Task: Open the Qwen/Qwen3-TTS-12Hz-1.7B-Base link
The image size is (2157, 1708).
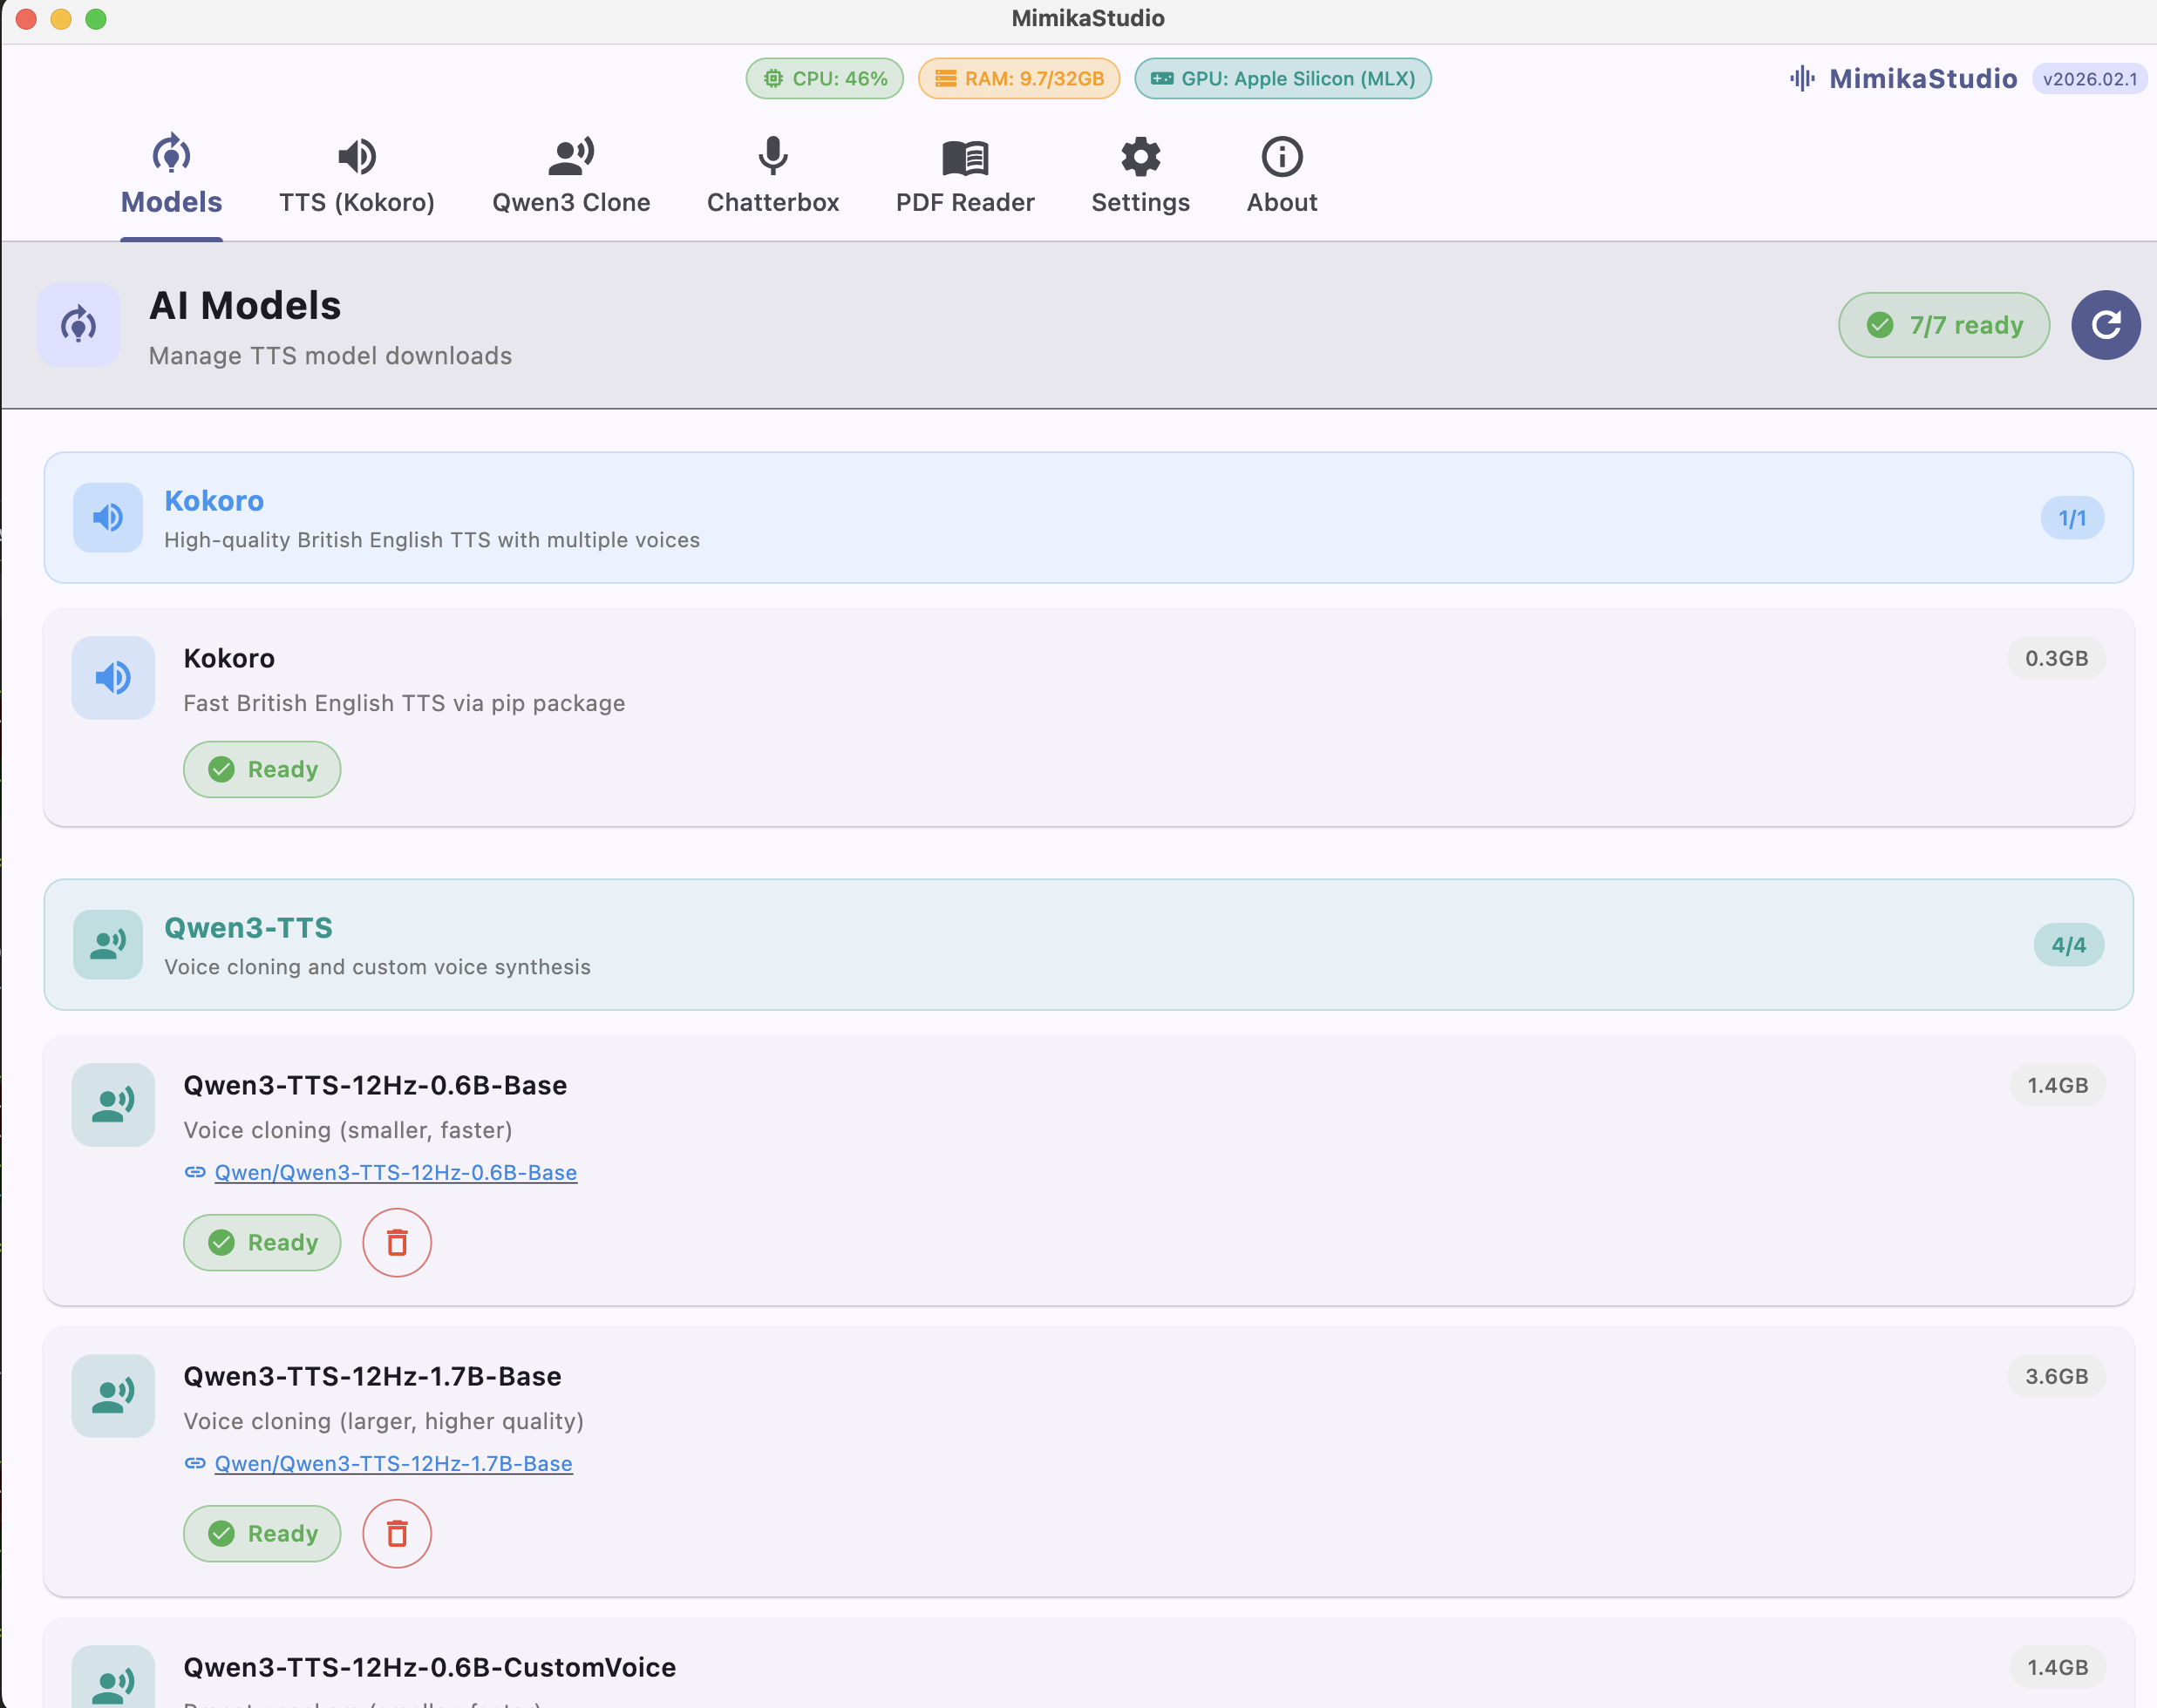Action: tap(393, 1463)
